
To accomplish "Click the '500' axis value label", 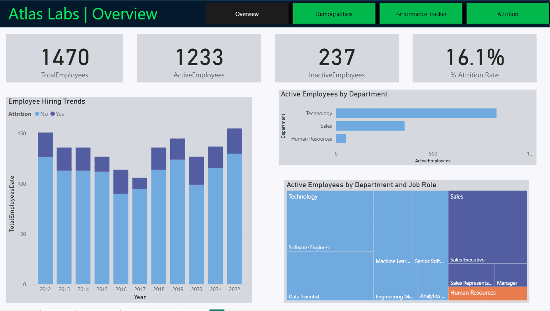I will [433, 154].
